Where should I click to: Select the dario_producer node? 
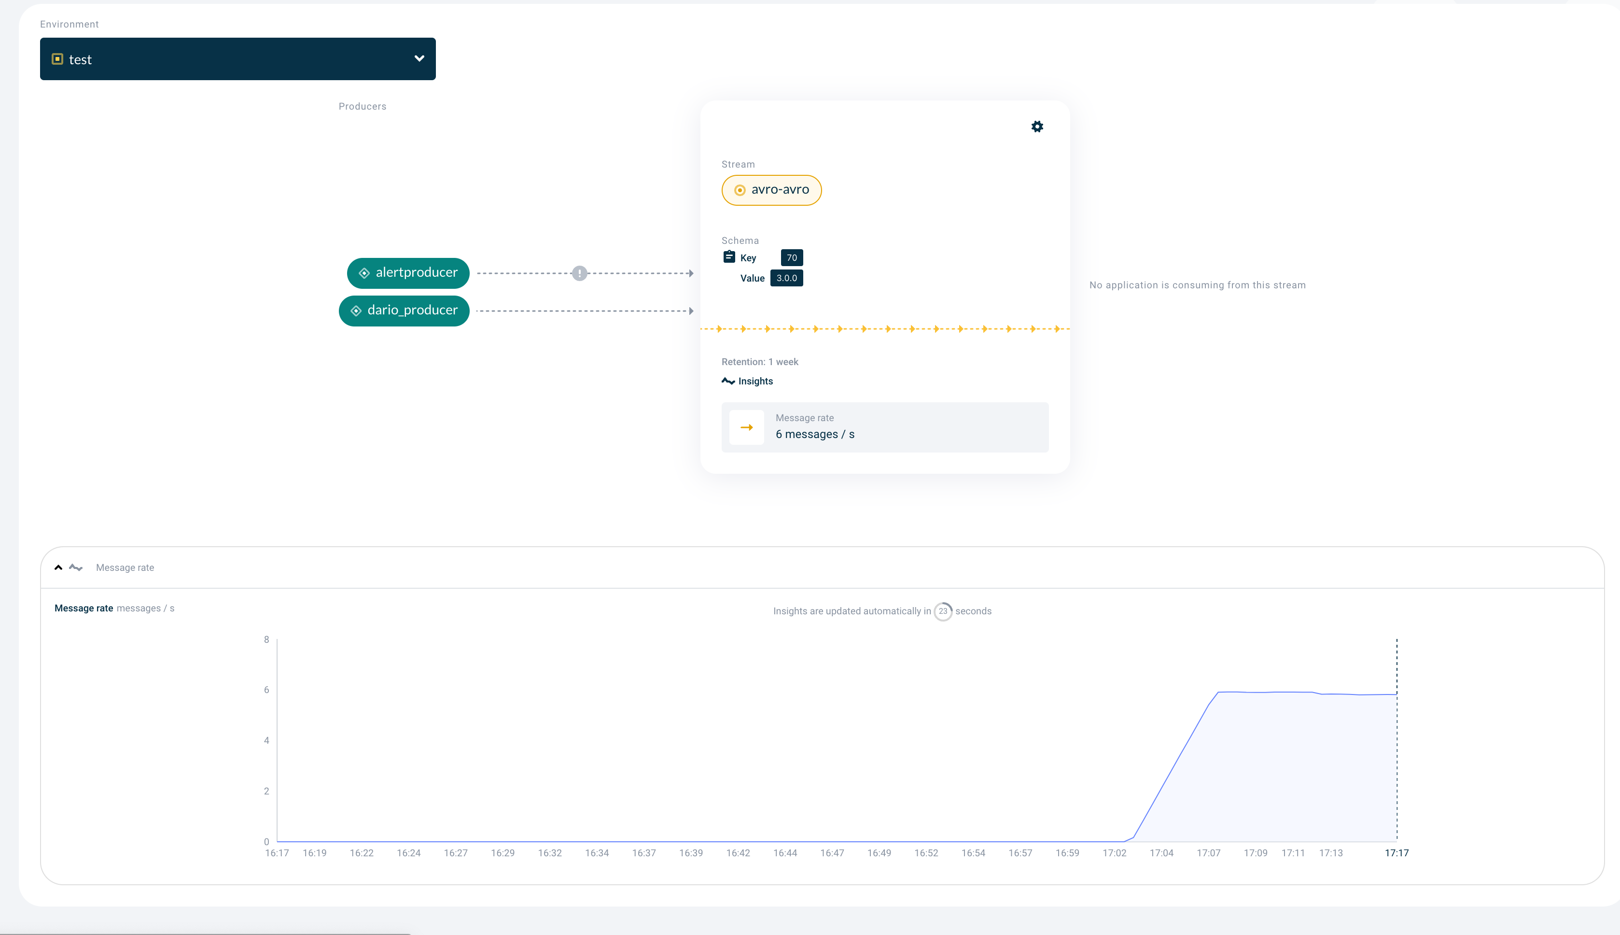click(x=405, y=311)
